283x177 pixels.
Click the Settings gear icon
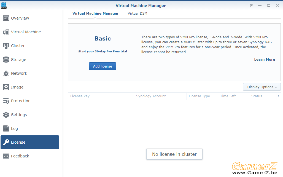pyautogui.click(x=6, y=115)
